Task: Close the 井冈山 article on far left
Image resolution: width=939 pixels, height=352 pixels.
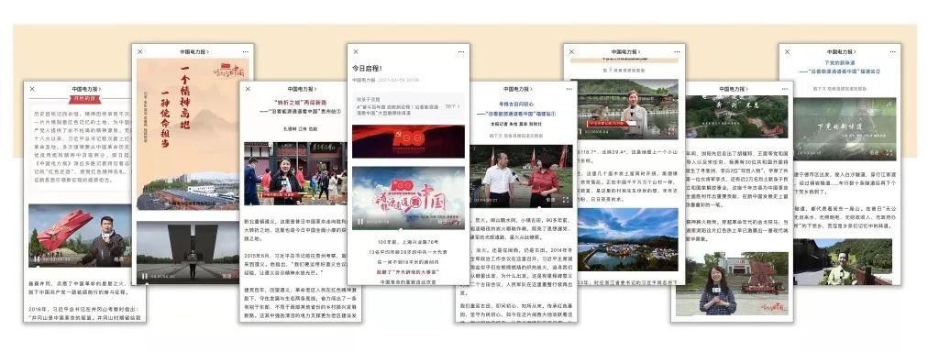Action: [32, 89]
